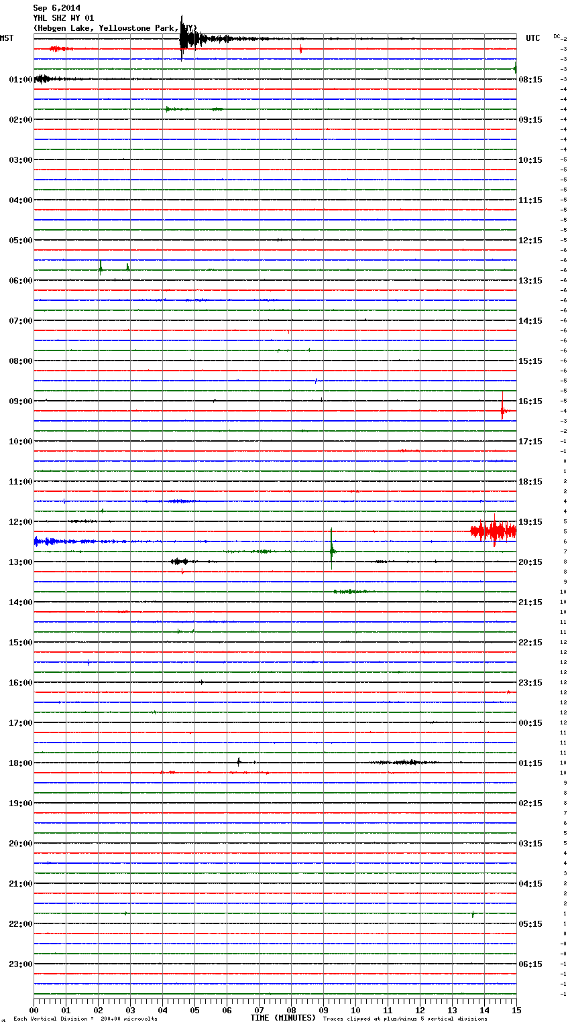The width and height of the screenshot is (570, 1028).
Task: Click the MST time zone label
Action: (x=7, y=38)
